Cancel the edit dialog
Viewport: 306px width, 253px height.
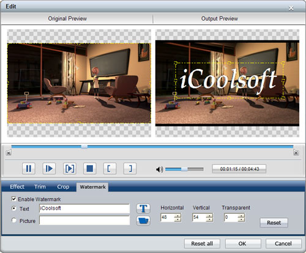coord(283,244)
